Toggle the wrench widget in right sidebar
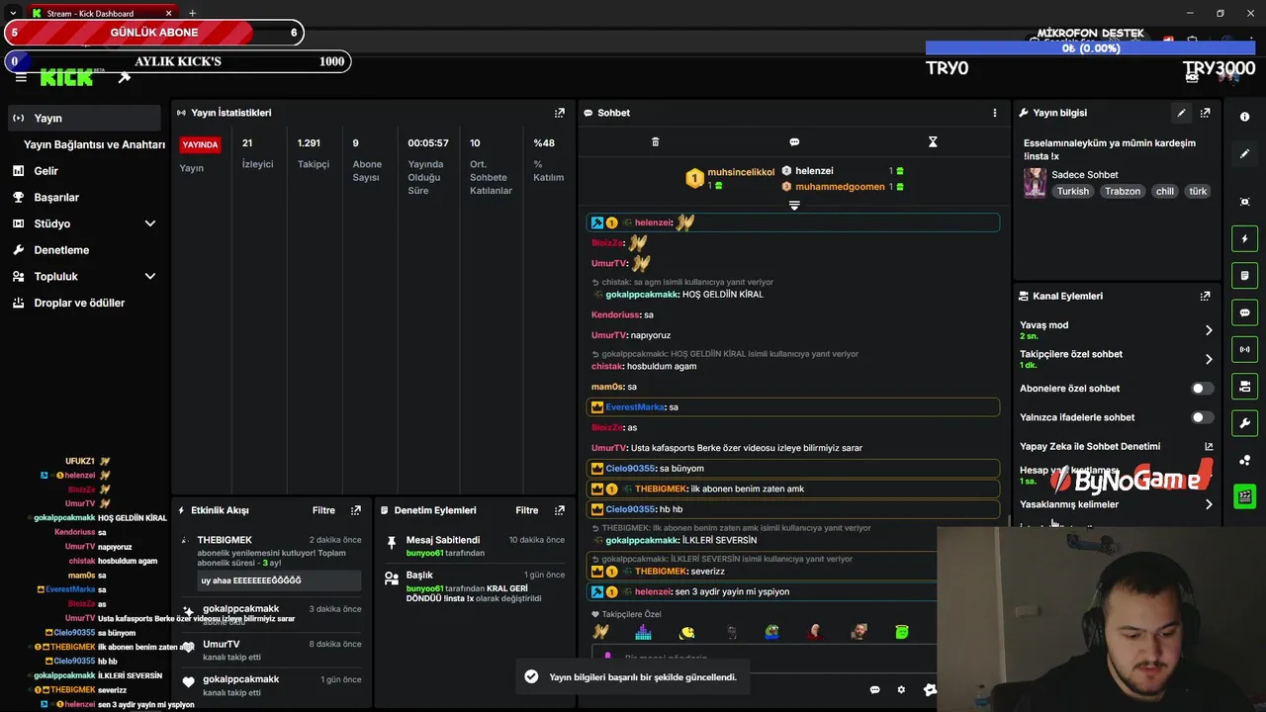The height and width of the screenshot is (712, 1266). 1244,423
